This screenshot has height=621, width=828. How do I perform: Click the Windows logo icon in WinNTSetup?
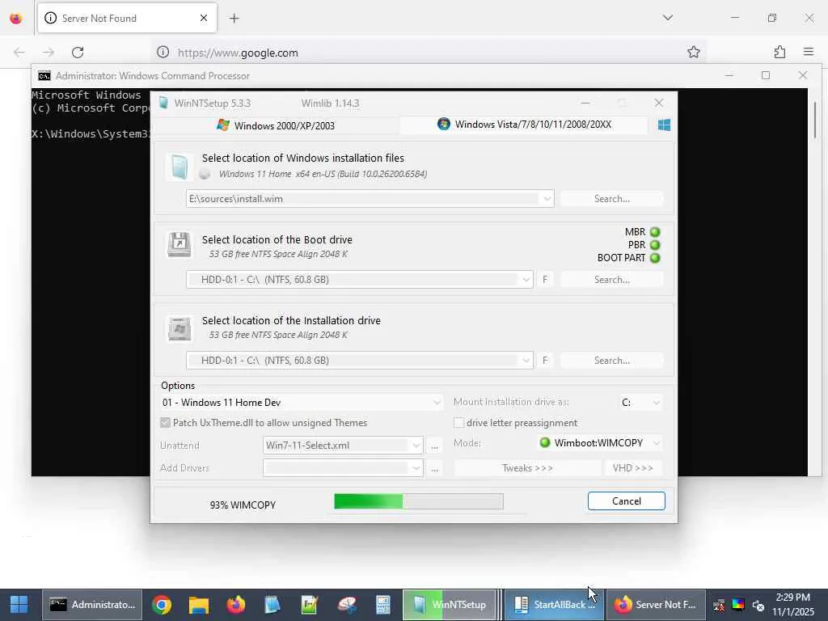[x=665, y=125]
